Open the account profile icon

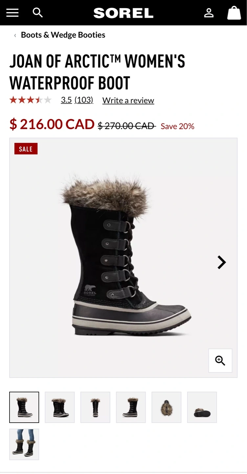(209, 13)
